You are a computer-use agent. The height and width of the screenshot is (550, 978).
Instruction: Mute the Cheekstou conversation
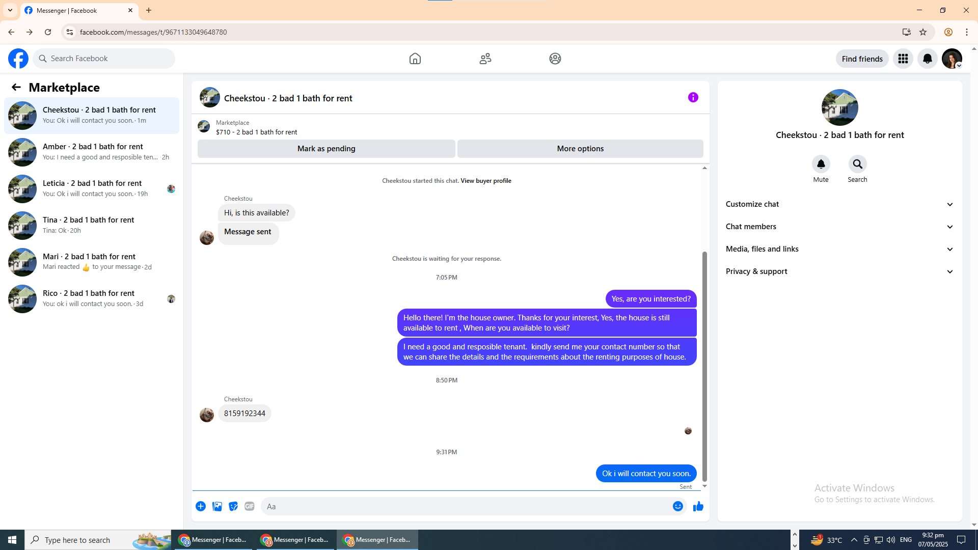(821, 164)
